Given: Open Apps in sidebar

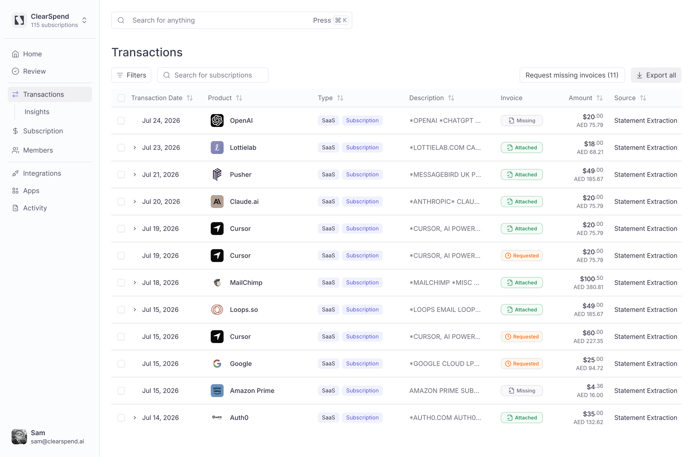Looking at the screenshot, I should click(50, 191).
